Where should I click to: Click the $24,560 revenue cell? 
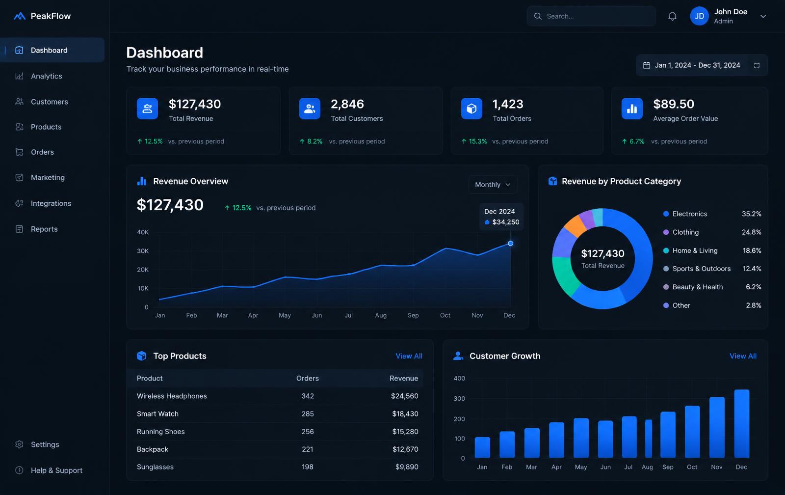pos(405,396)
